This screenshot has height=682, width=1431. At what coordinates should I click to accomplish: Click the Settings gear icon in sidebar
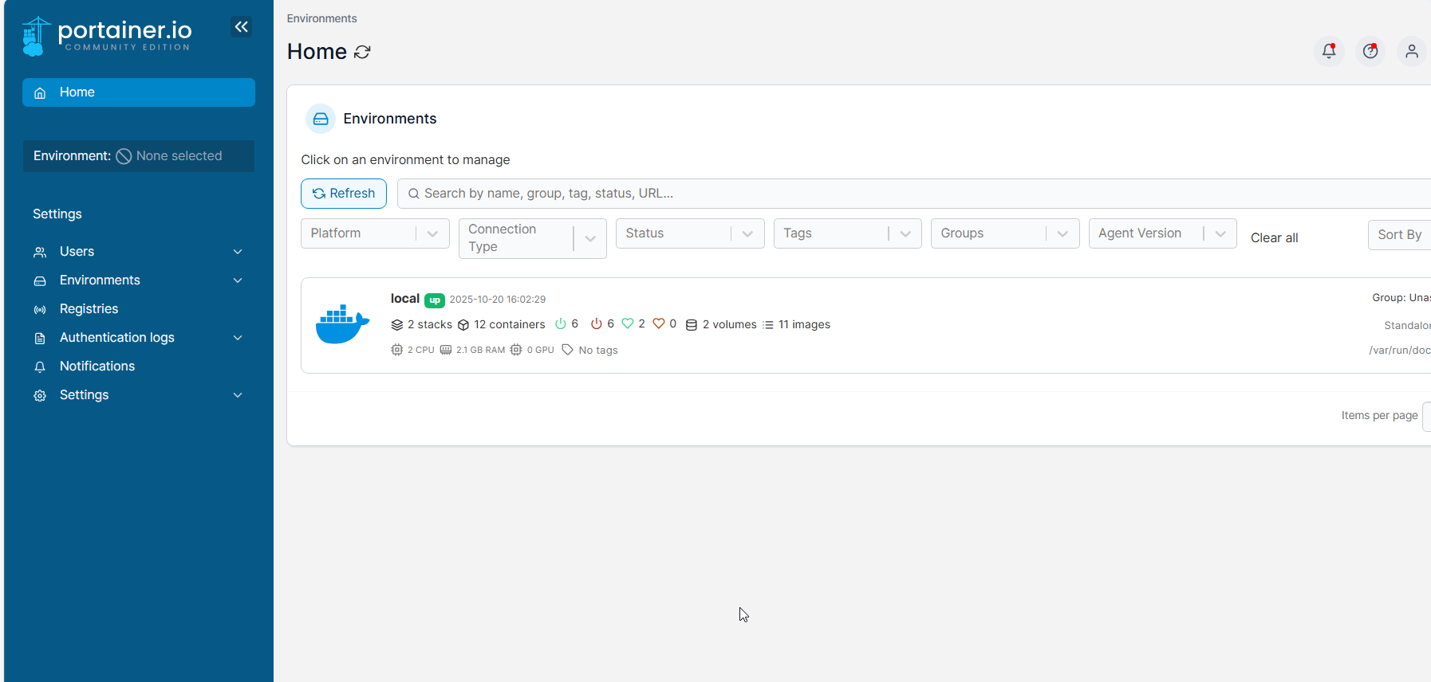coord(40,395)
